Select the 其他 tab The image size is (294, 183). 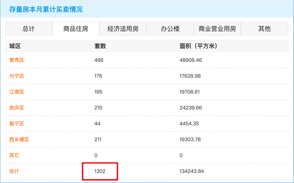pyautogui.click(x=265, y=29)
